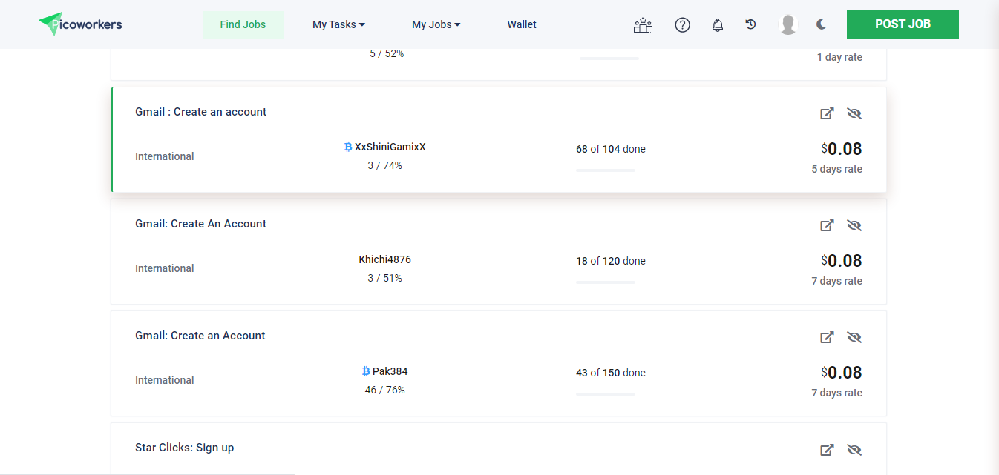Open 'Gmail : Create an account' job
This screenshot has height=475, width=999.
tap(200, 112)
